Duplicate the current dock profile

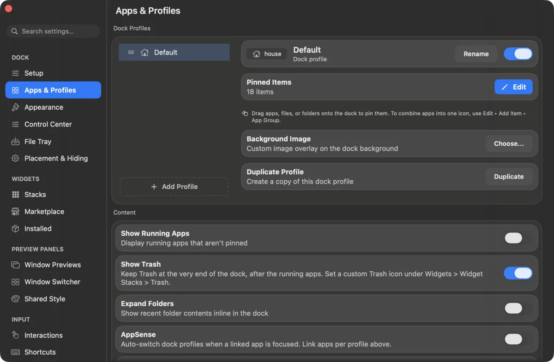click(509, 177)
